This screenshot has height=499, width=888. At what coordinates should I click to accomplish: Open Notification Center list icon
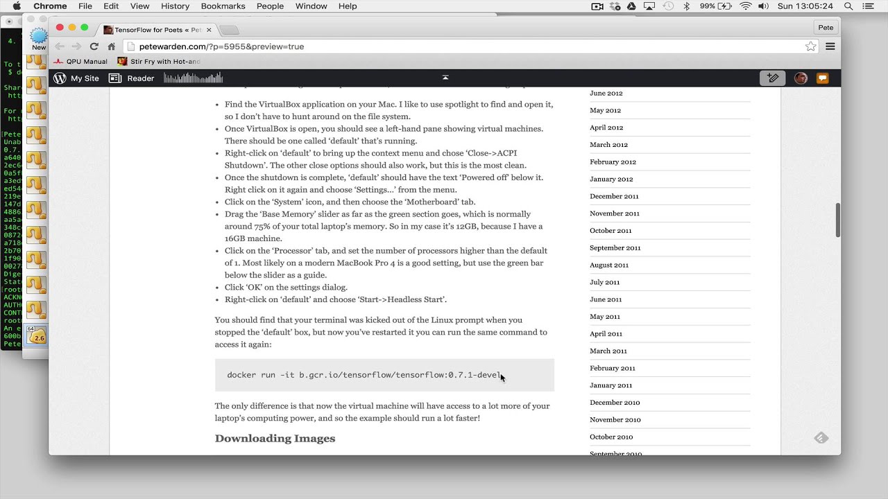pyautogui.click(x=868, y=6)
